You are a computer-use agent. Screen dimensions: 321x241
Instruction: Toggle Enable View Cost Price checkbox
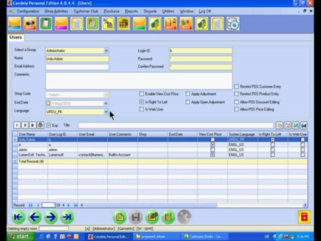[141, 94]
